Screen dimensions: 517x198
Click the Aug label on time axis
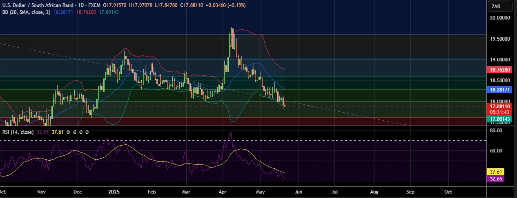(x=374, y=191)
